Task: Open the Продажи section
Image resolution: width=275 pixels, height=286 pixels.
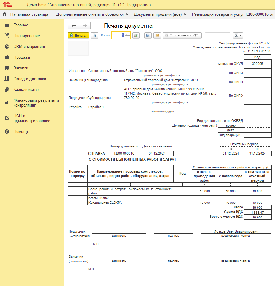Action: tap(22, 57)
